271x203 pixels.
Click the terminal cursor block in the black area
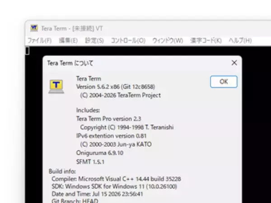tap(27, 51)
